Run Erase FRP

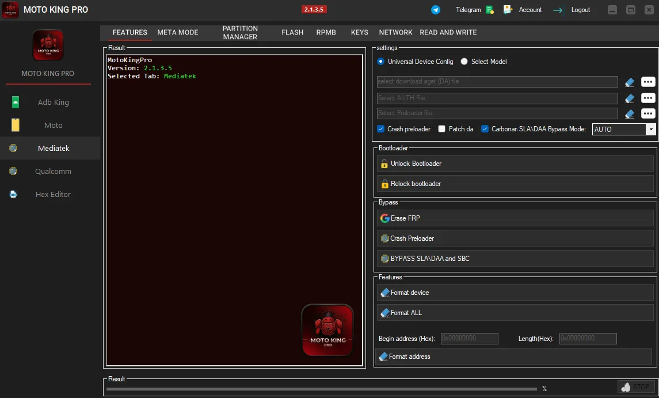click(x=515, y=218)
